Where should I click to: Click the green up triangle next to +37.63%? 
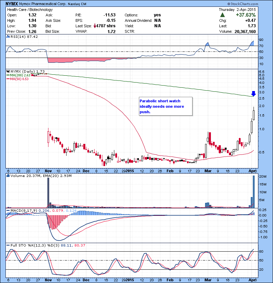(222, 15)
